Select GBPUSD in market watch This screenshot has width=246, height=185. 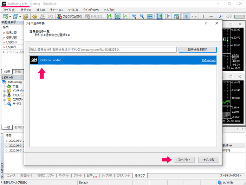pos(12,38)
